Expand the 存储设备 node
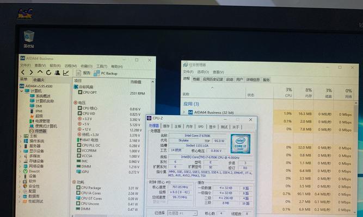 point(21,161)
